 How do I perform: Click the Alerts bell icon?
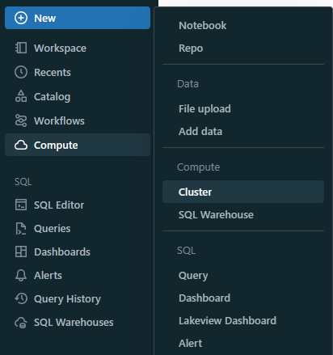tap(21, 275)
